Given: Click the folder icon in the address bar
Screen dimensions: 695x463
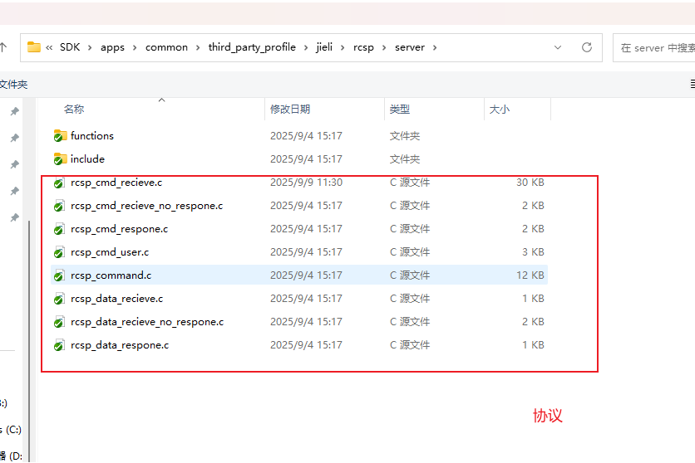Looking at the screenshot, I should (x=34, y=46).
